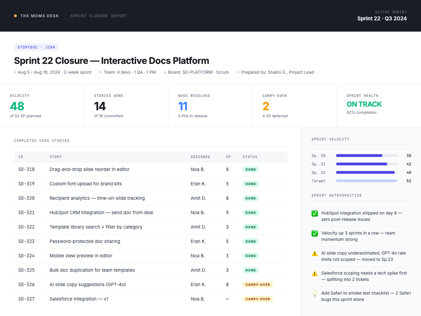
Task: Click the ASSIGNEE column header
Action: 200,157
